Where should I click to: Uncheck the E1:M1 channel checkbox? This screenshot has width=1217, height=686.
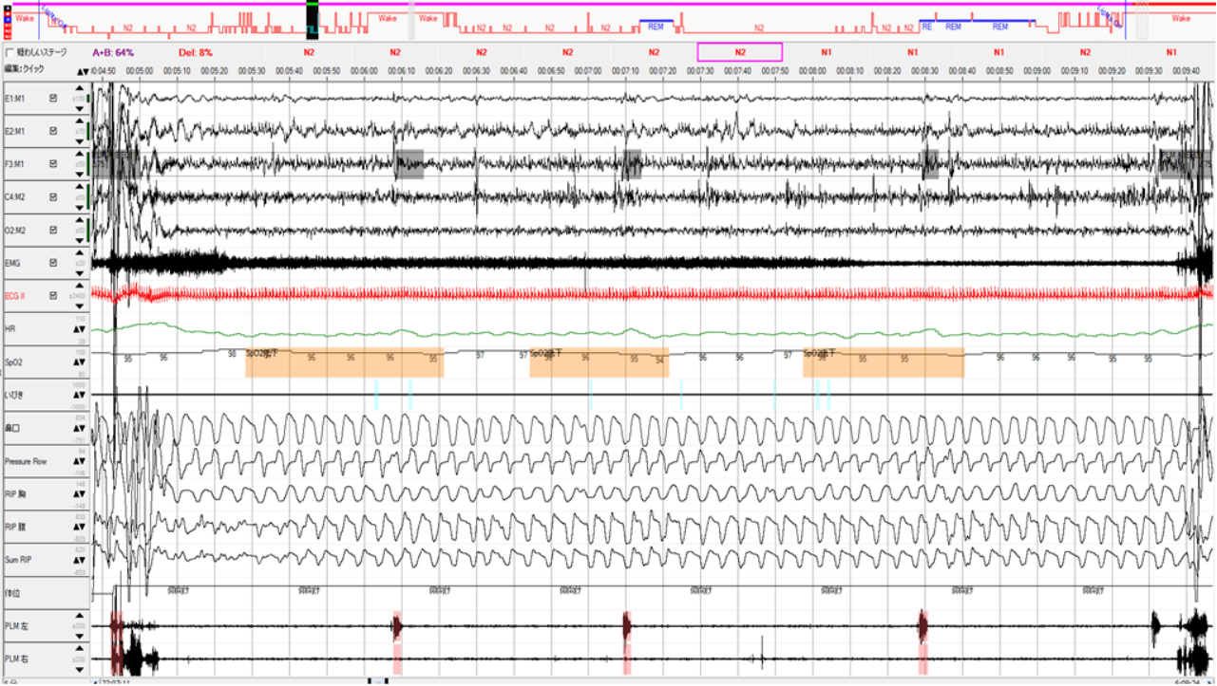[53, 98]
